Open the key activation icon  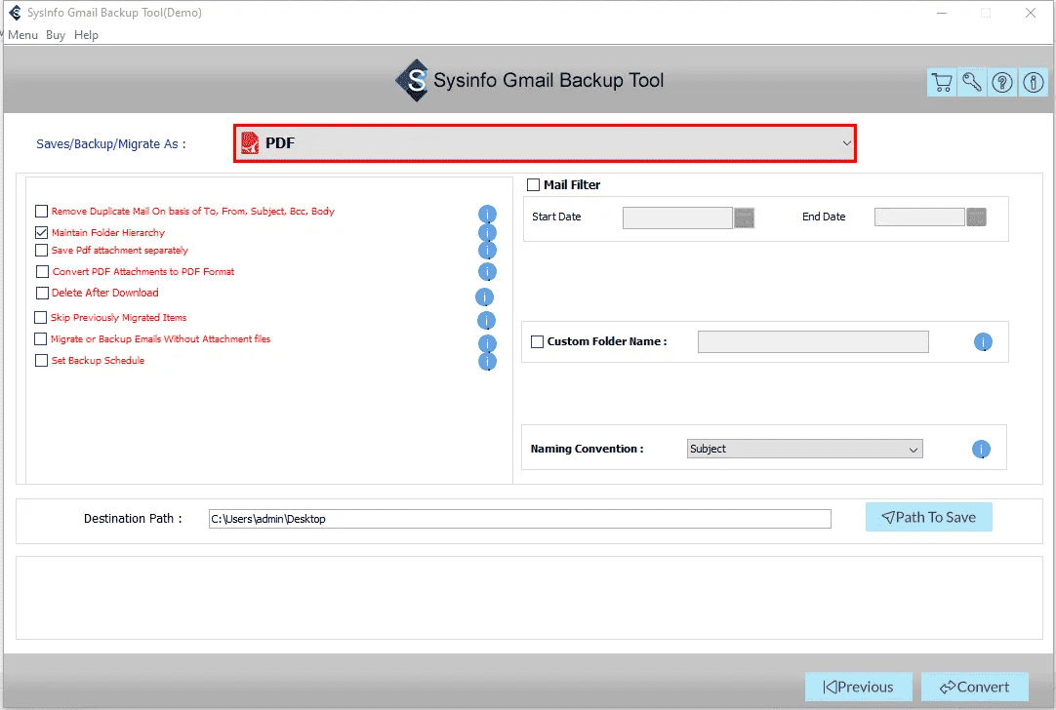[x=972, y=82]
